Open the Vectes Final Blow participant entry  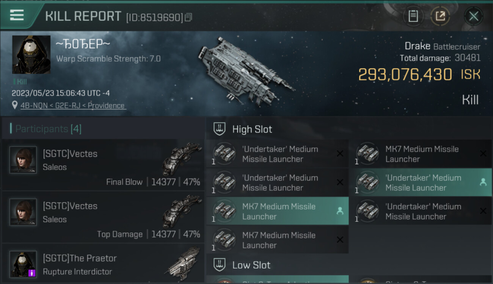102,165
